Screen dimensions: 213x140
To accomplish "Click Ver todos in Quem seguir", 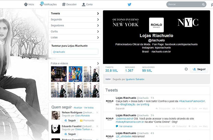I will [89, 108].
